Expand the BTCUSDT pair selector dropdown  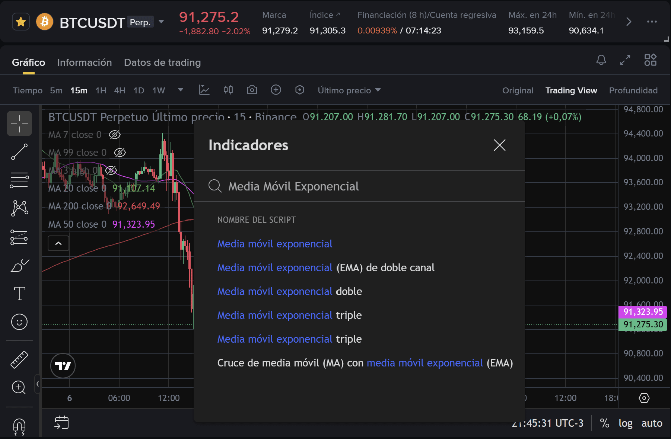[x=161, y=22]
